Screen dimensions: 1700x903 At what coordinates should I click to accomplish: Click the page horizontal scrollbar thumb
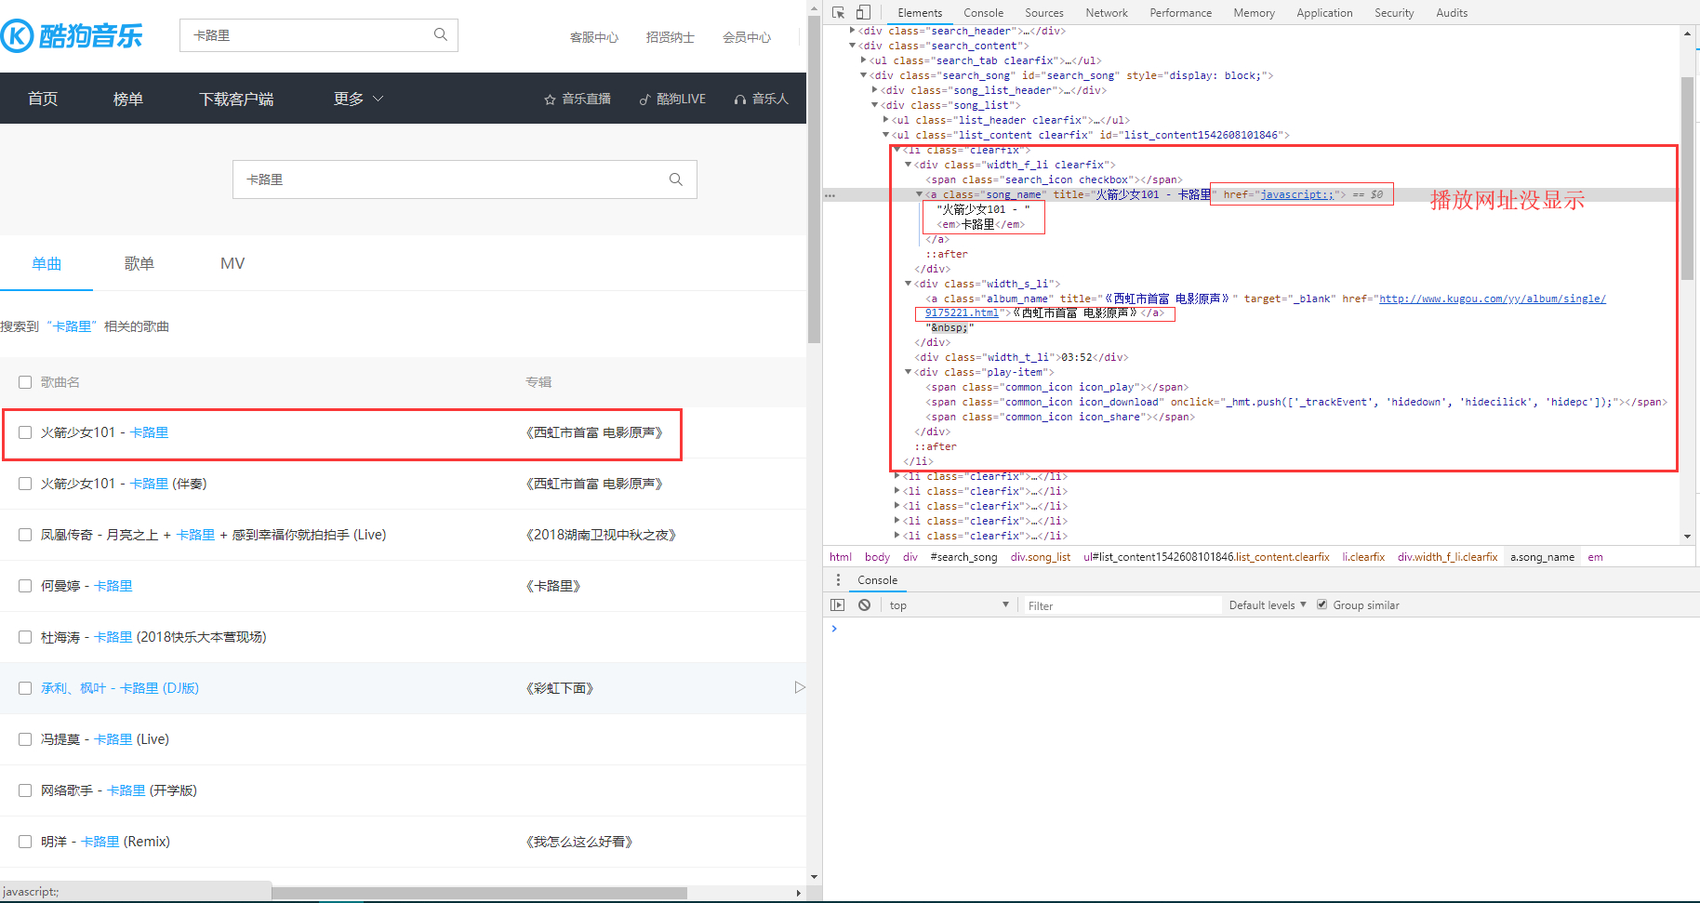point(479,893)
